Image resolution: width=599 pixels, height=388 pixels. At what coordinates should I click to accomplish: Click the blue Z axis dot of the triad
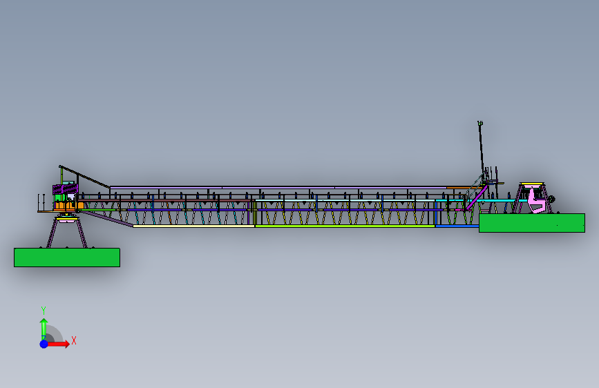click(44, 344)
